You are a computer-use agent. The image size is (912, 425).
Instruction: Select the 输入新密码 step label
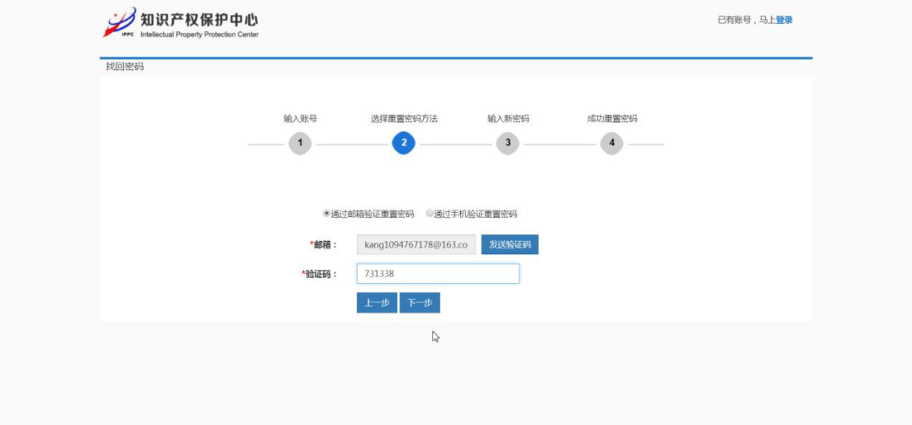click(508, 119)
